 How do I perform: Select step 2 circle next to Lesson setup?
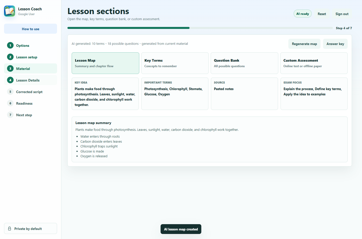point(10,57)
